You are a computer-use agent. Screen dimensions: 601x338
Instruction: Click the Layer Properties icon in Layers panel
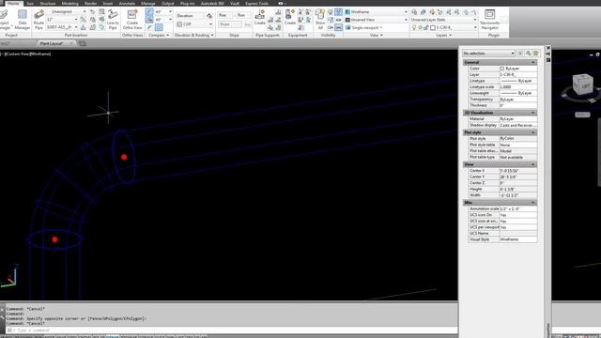coord(414,12)
